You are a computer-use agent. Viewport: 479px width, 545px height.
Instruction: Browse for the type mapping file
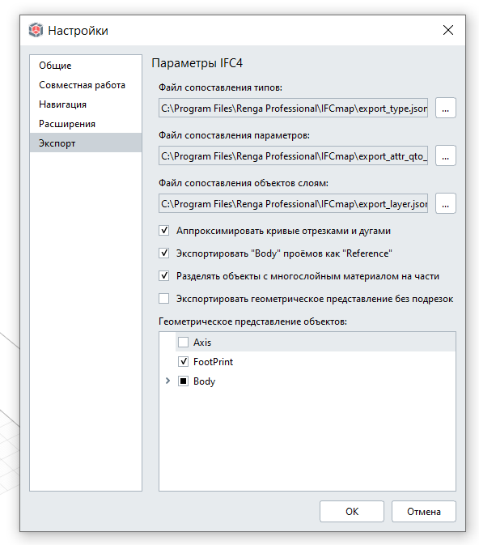coord(446,108)
